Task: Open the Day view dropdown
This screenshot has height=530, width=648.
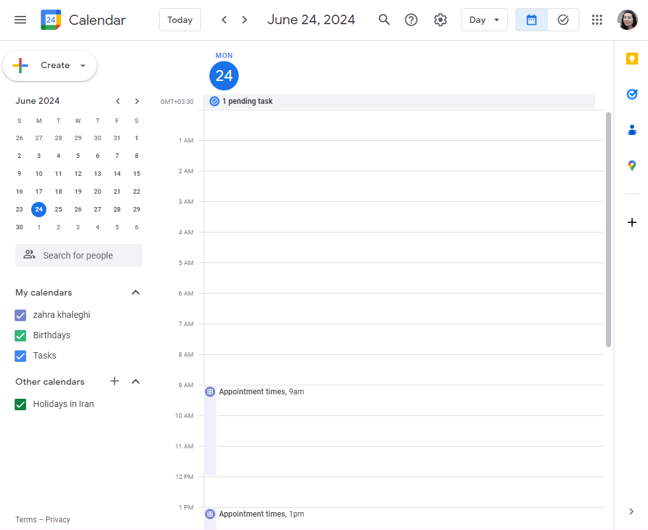Action: pyautogui.click(x=484, y=20)
